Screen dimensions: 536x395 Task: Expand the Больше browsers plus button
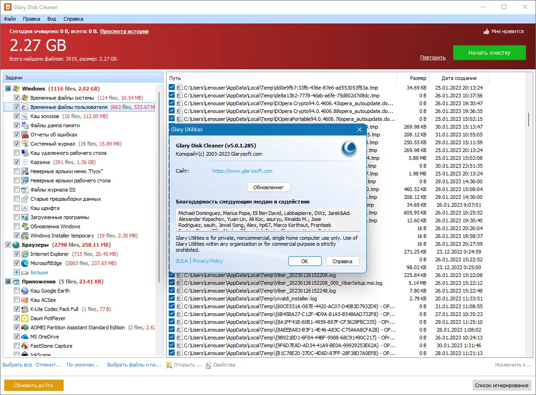pyautogui.click(x=17, y=273)
